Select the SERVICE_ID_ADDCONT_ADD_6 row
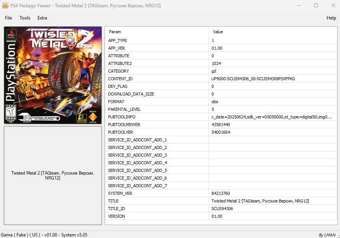340x238 pixels. click(221, 178)
